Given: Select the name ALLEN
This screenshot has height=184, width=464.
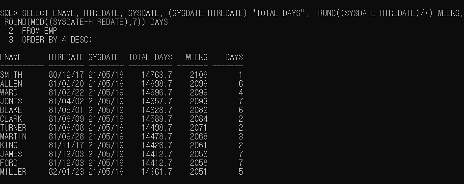Looking at the screenshot, I should pyautogui.click(x=11, y=84).
